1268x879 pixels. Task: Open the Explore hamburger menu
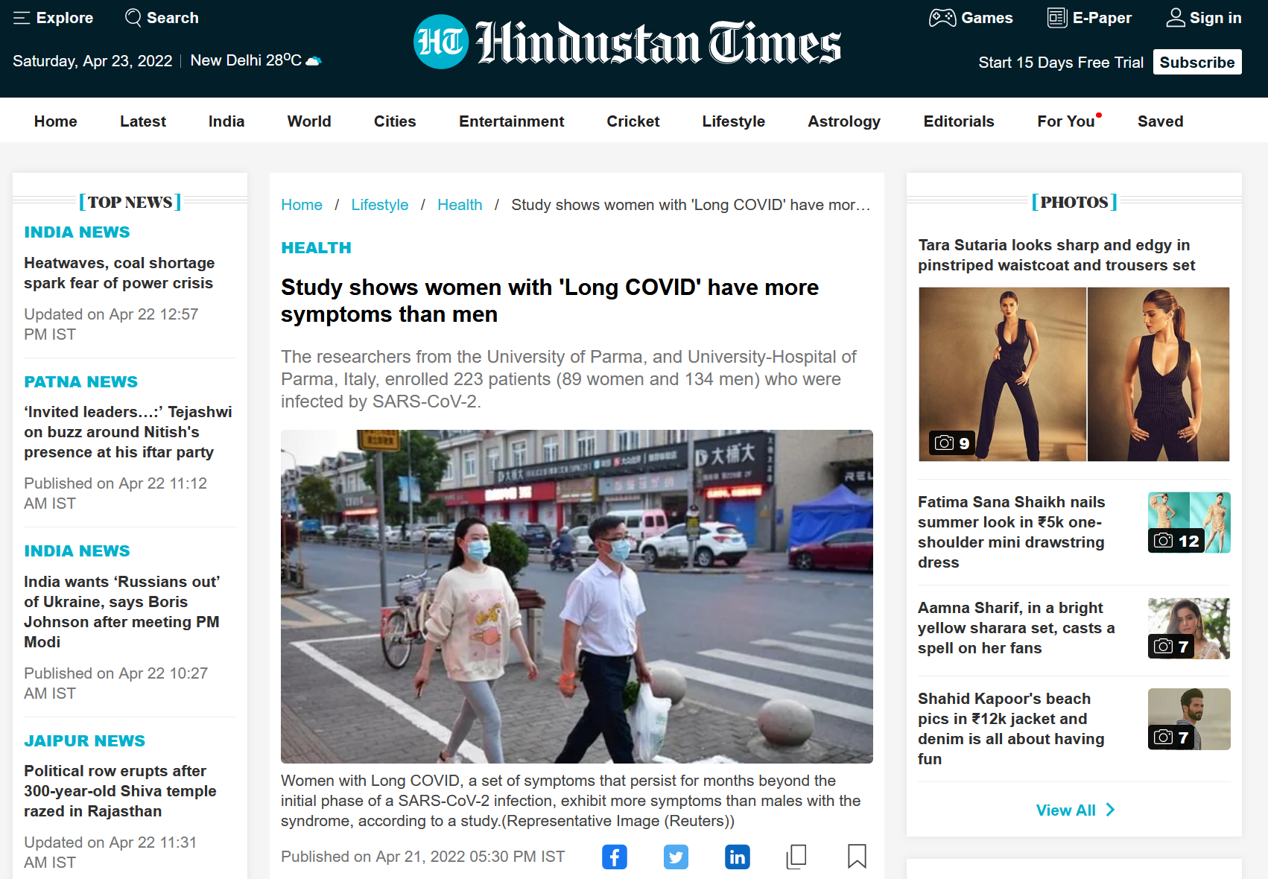22,18
